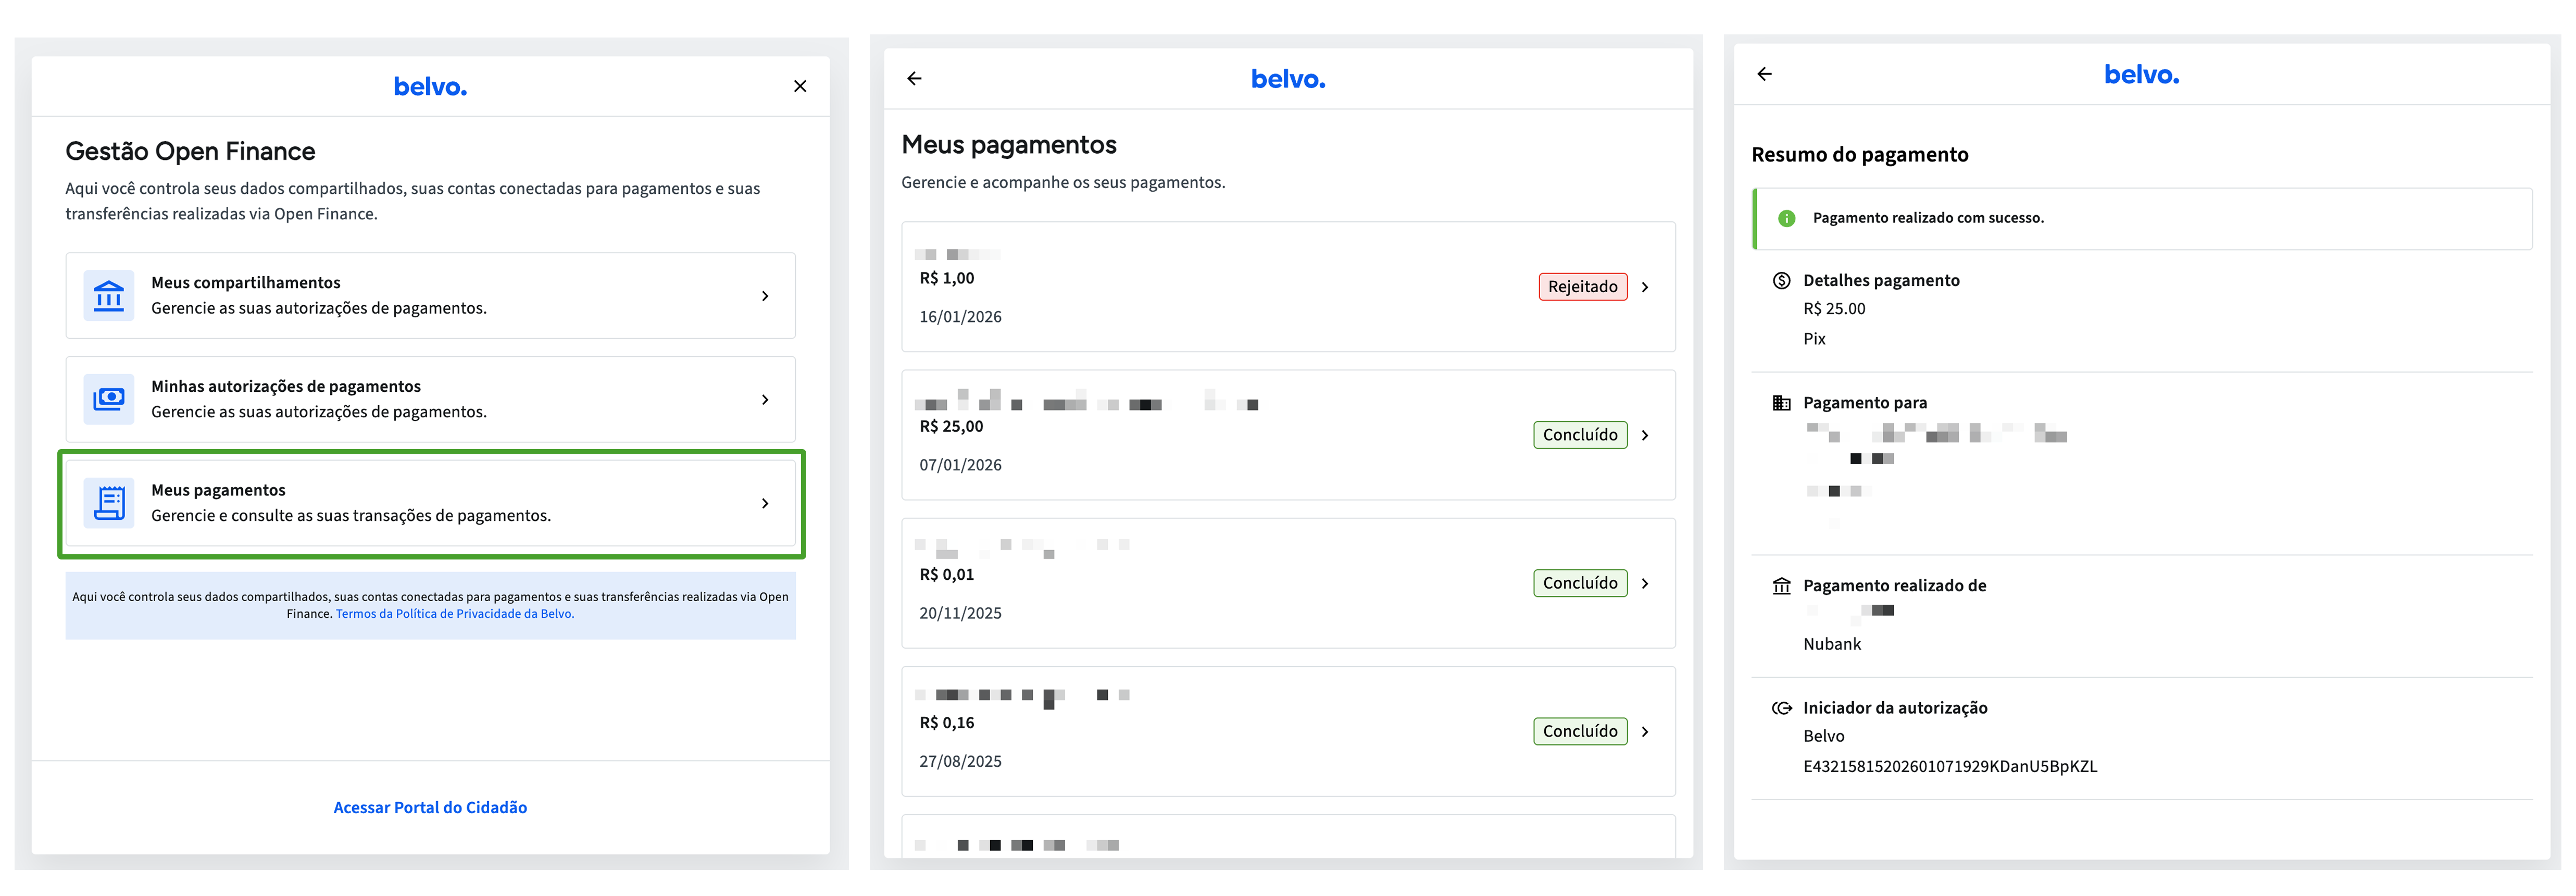Go back from Meus pagamentos screen
The height and width of the screenshot is (896, 2576).
tap(914, 79)
